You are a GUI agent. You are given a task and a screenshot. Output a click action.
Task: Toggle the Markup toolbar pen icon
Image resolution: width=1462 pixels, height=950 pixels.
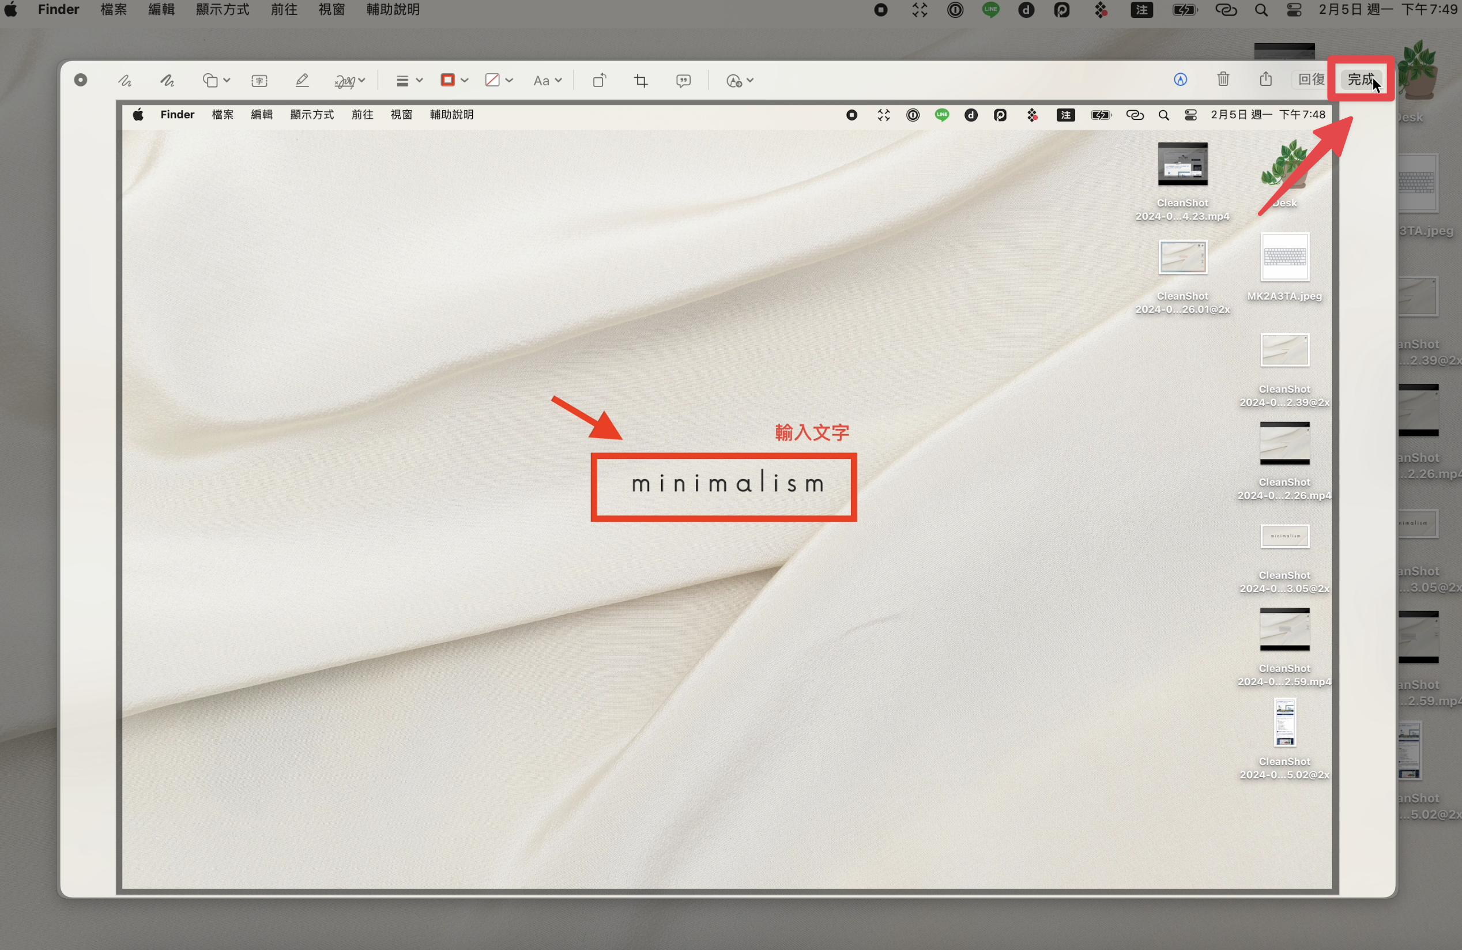(1180, 79)
